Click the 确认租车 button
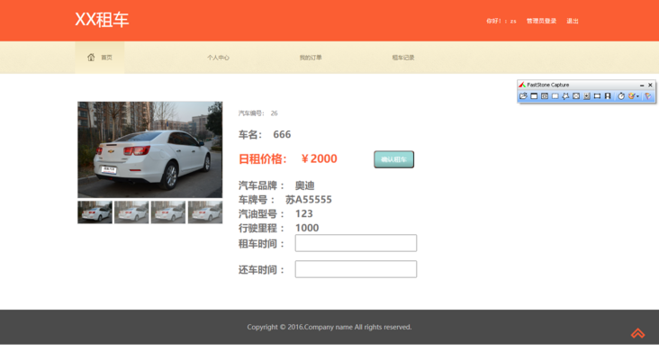Image resolution: width=659 pixels, height=361 pixels. pos(393,159)
